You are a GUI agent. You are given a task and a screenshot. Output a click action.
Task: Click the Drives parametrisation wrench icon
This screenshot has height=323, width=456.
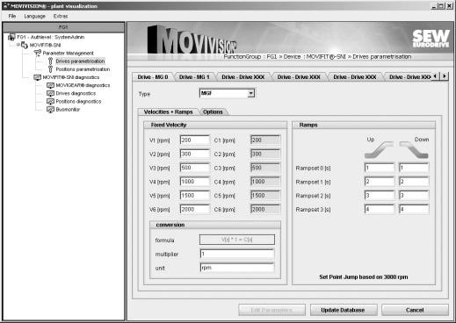pyautogui.click(x=50, y=61)
